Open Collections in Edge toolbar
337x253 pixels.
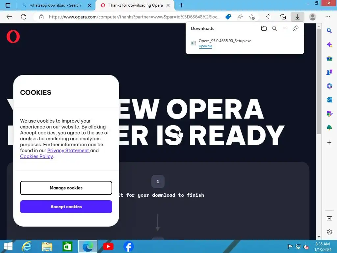click(283, 17)
